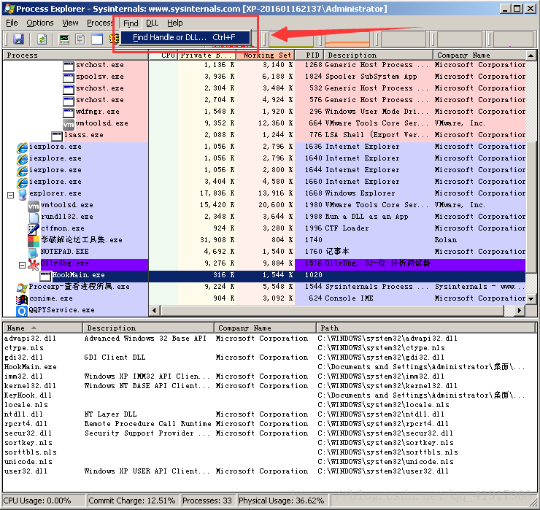Select svchost.exe row with PID 576
The image size is (540, 510).
[264, 100]
